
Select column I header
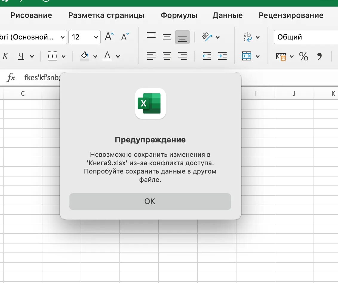click(x=256, y=93)
